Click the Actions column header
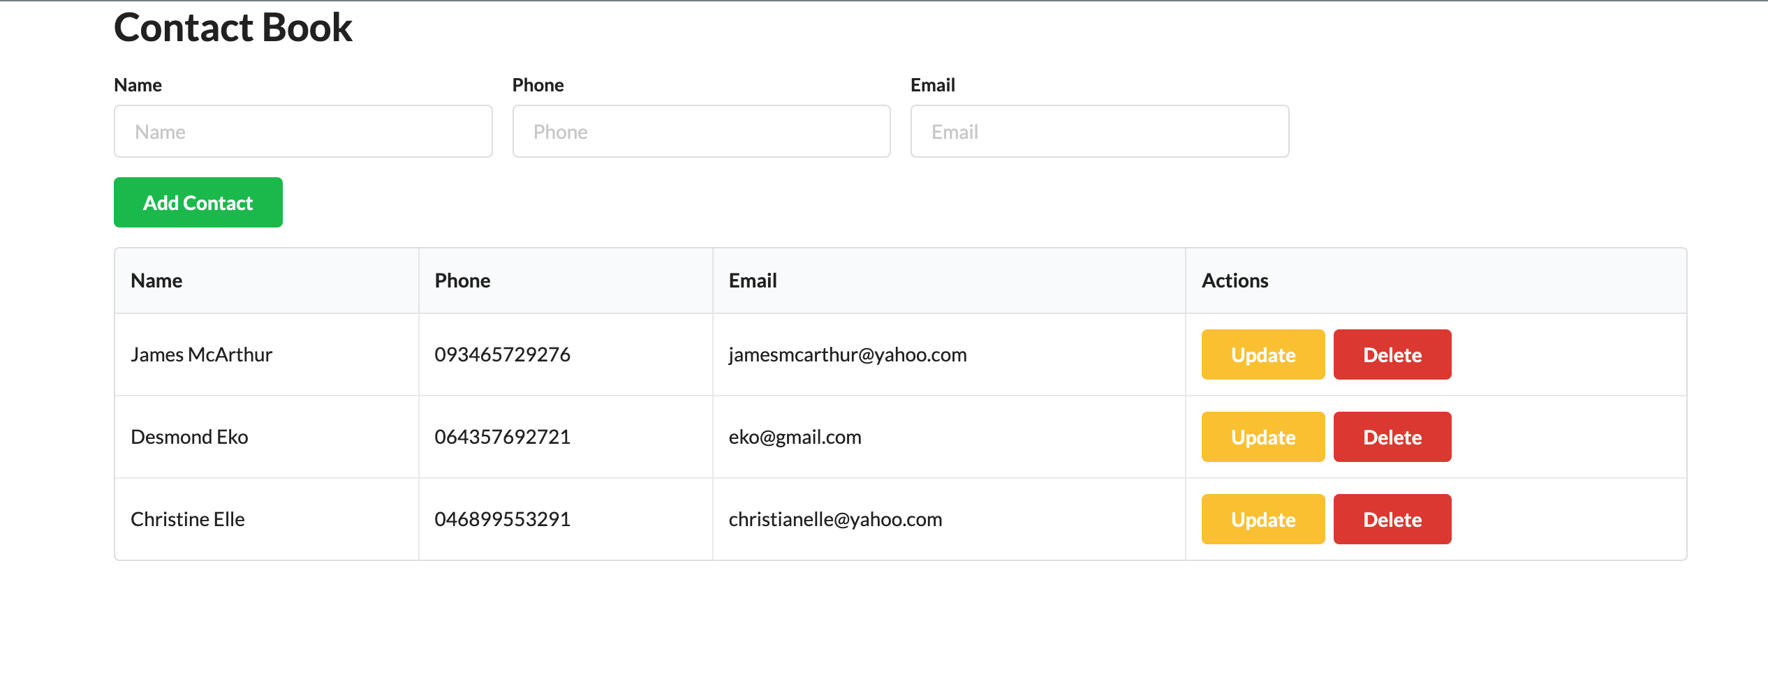 click(1235, 280)
